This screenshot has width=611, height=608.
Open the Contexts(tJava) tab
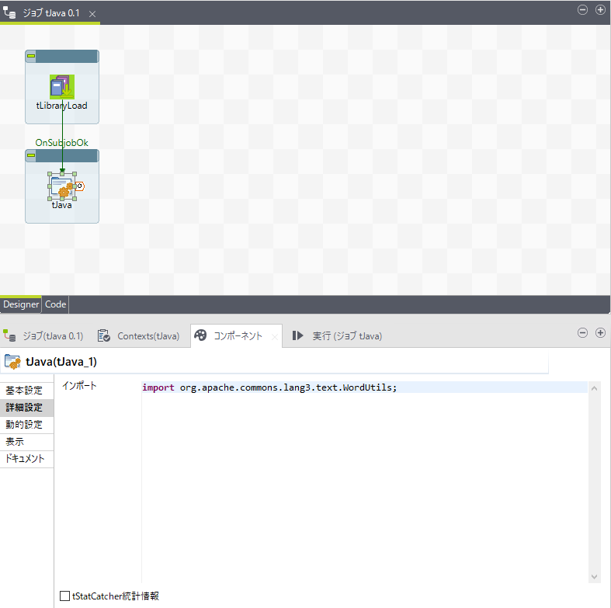coord(140,336)
